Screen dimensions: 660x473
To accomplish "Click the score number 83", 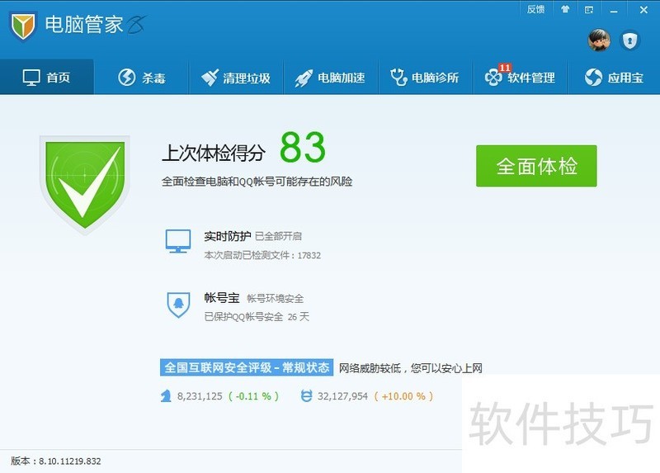I will click(303, 147).
